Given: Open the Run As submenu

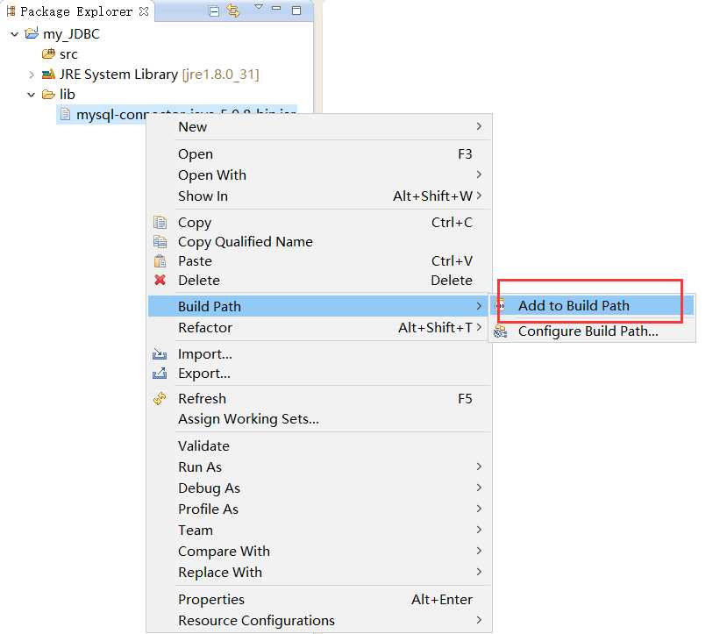Looking at the screenshot, I should click(319, 467).
